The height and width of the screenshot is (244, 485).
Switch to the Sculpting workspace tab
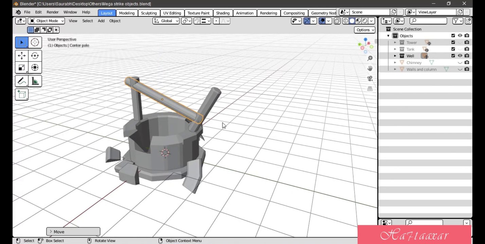coord(149,13)
